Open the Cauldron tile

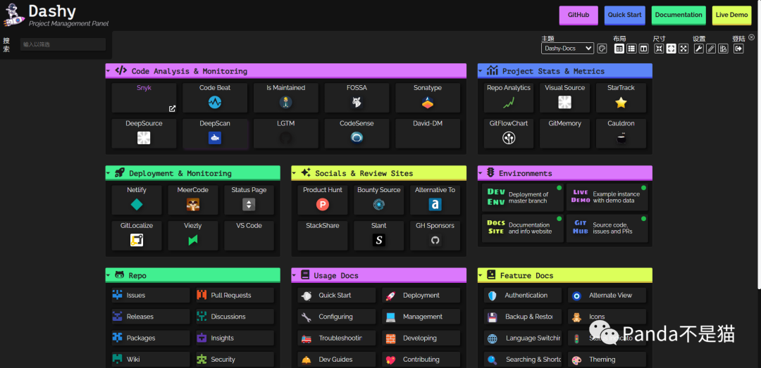point(621,133)
